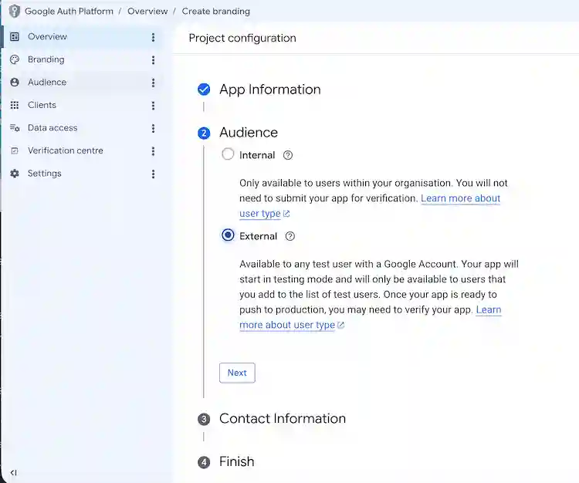
Task: Click the Internal option label text
Action: (x=257, y=155)
